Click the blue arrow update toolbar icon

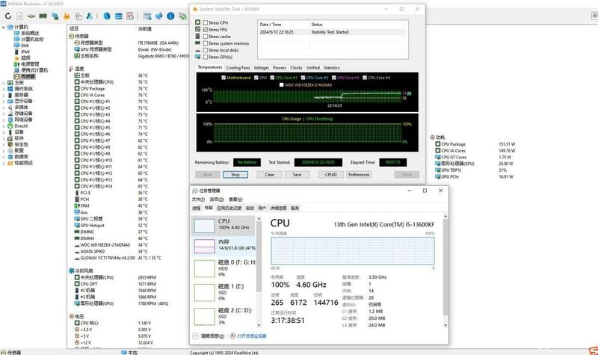(x=159, y=16)
